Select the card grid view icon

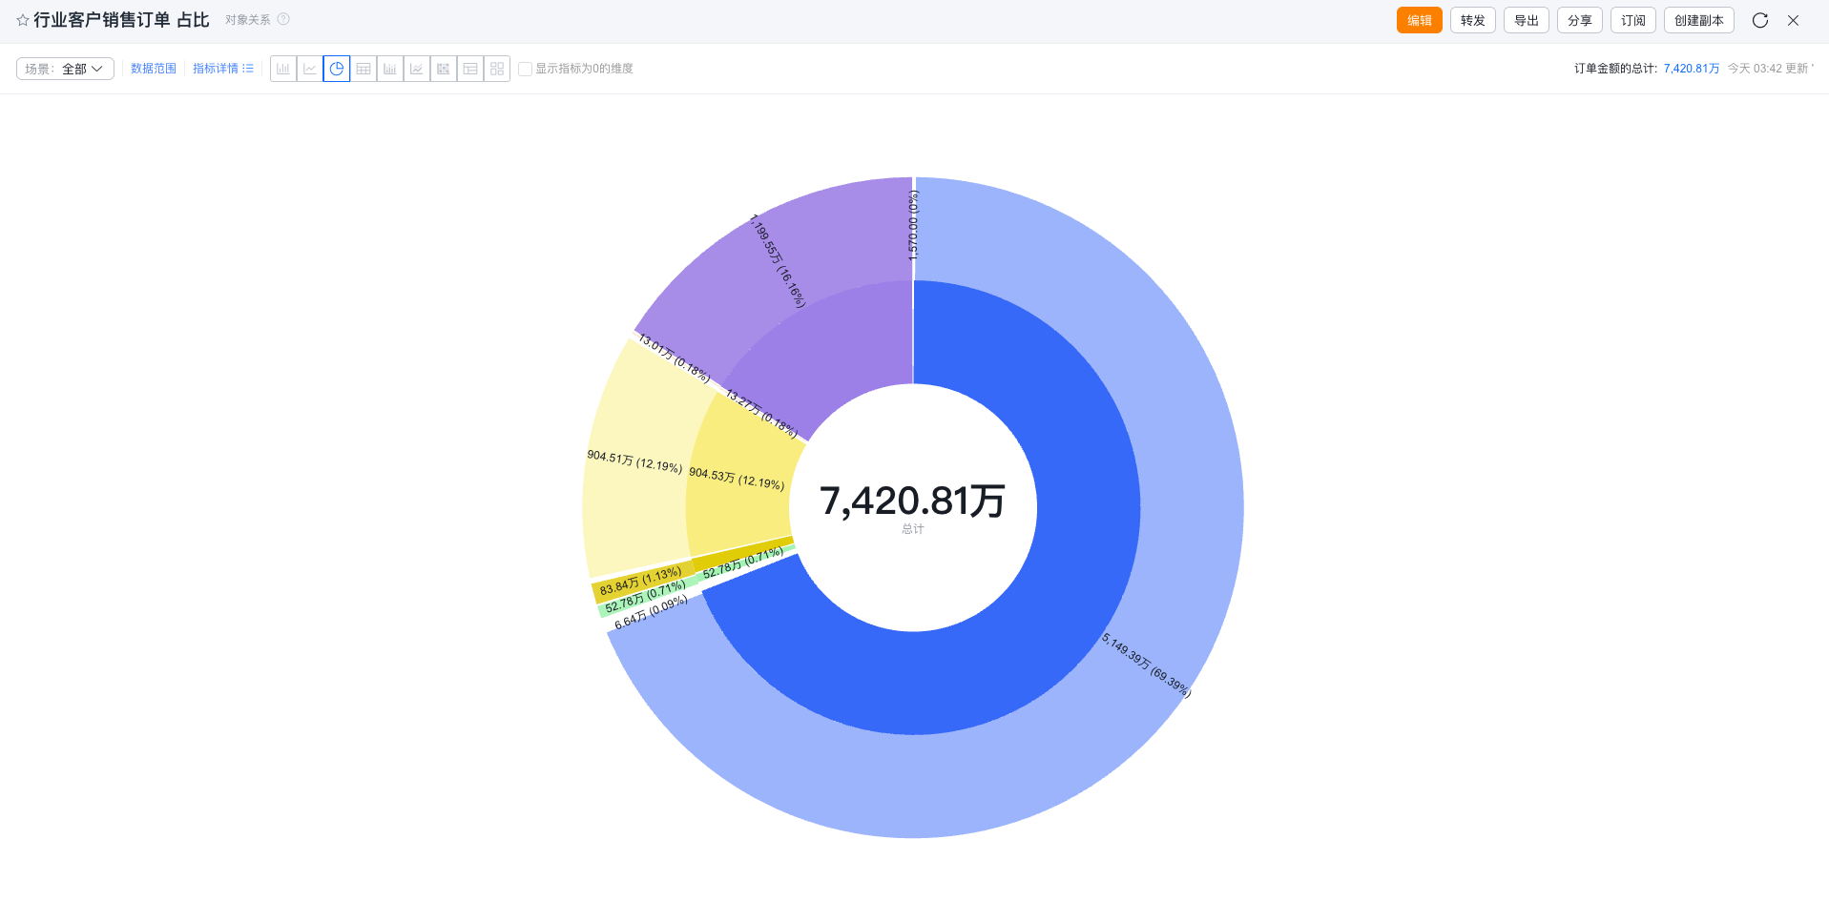tap(497, 69)
